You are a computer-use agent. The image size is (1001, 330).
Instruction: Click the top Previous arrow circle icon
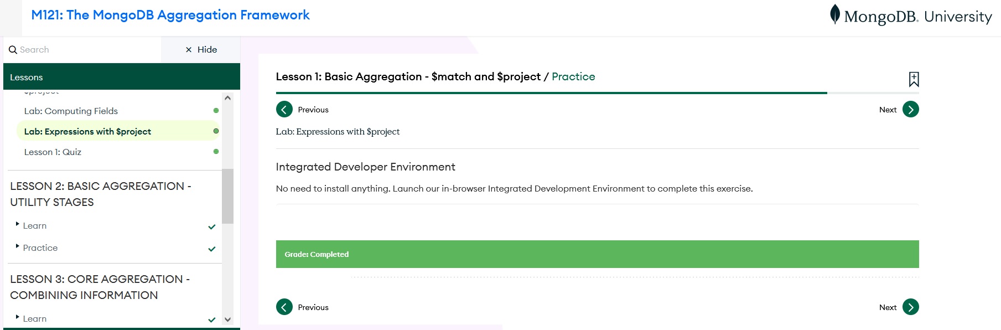[x=284, y=110]
